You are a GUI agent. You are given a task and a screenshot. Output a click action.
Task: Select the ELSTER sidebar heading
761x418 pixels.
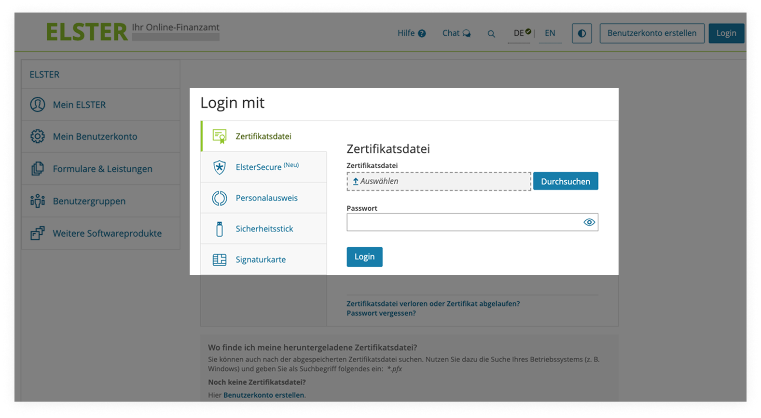[x=44, y=75]
